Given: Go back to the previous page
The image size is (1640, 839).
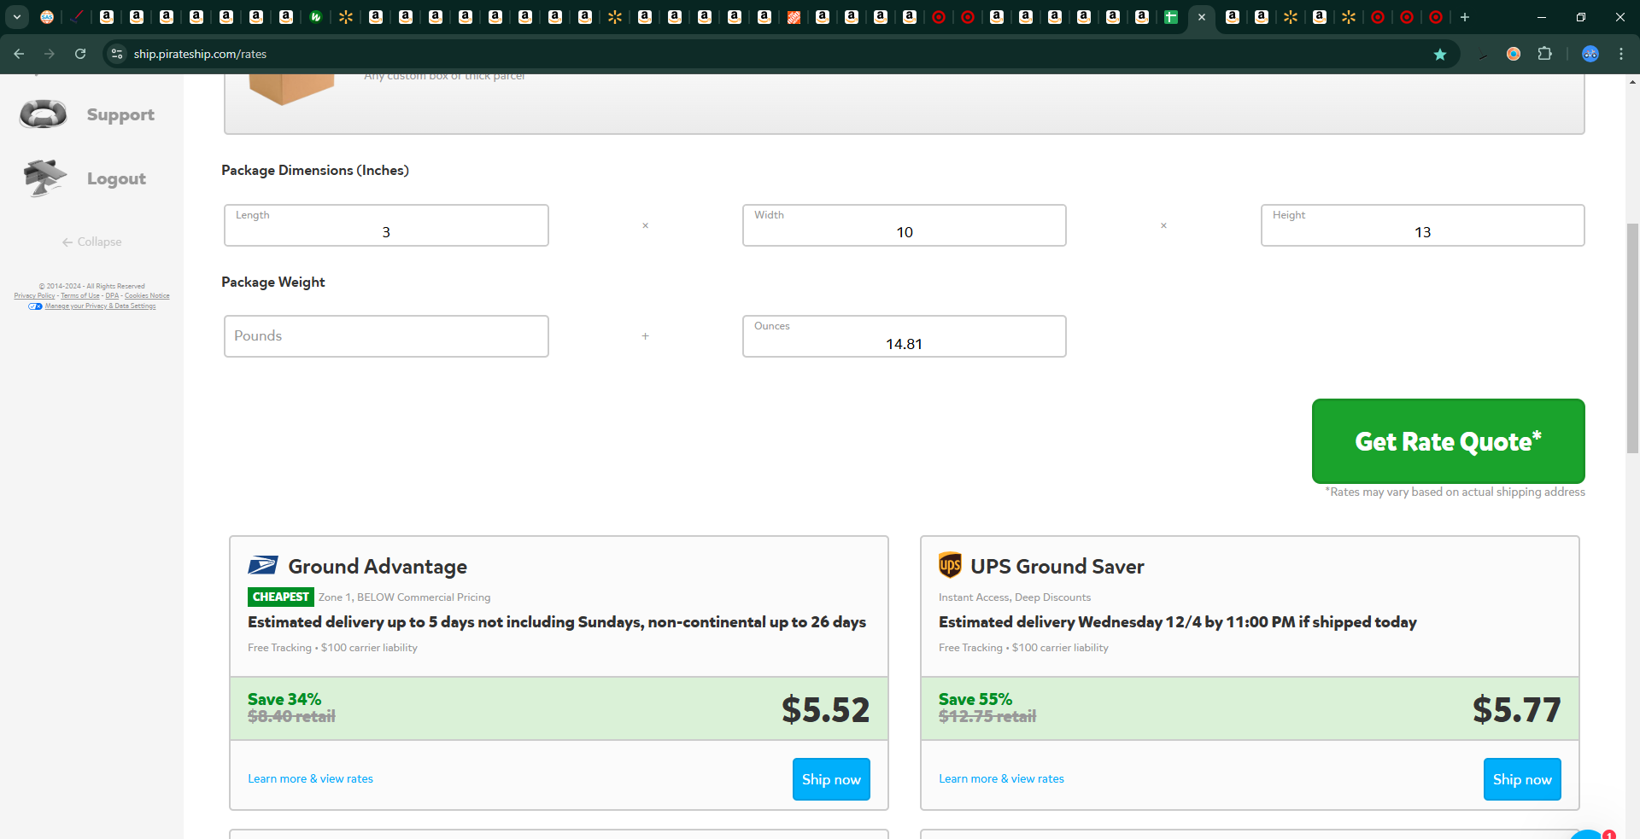Looking at the screenshot, I should pyautogui.click(x=19, y=54).
